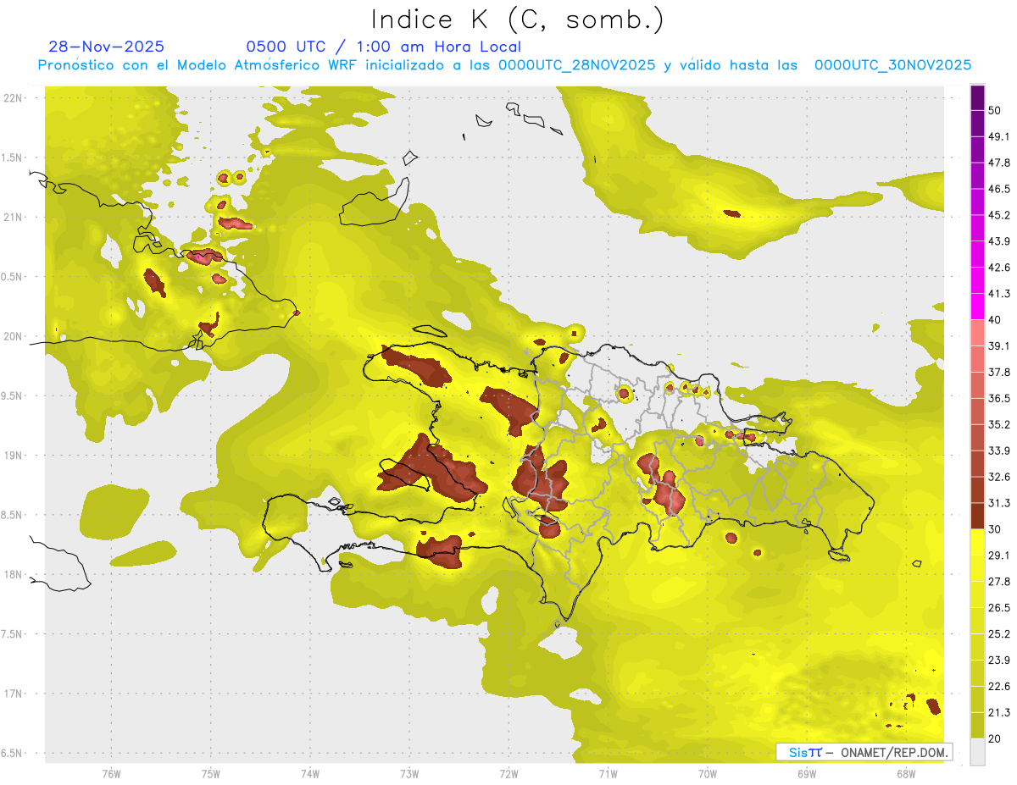Click the colorbar label "27.8"
The width and height of the screenshot is (1017, 785).
coord(998,582)
